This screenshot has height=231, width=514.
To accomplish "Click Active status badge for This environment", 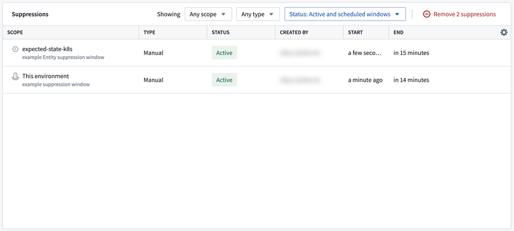I will 224,80.
